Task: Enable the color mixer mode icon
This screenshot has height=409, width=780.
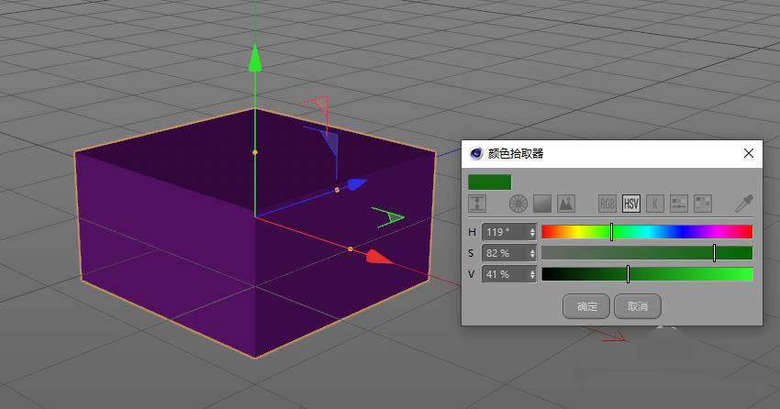Action: [x=678, y=204]
